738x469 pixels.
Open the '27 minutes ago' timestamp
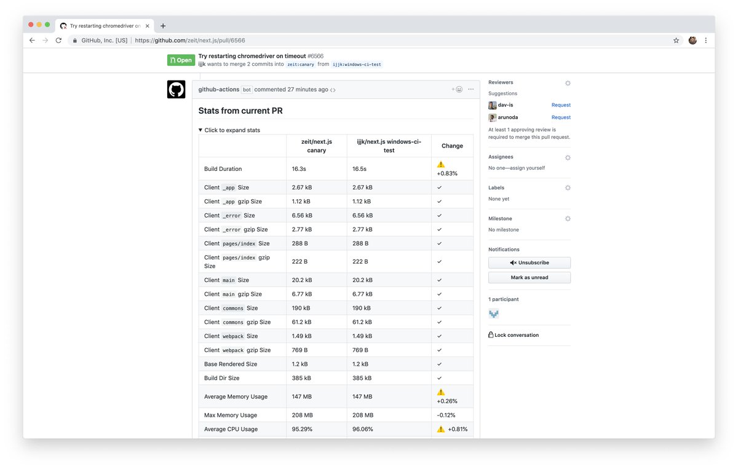[307, 90]
